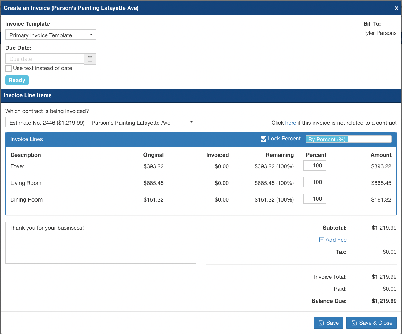Enable the Use text instead of date checkbox
Screen dimensions: 402x334
pos(8,69)
